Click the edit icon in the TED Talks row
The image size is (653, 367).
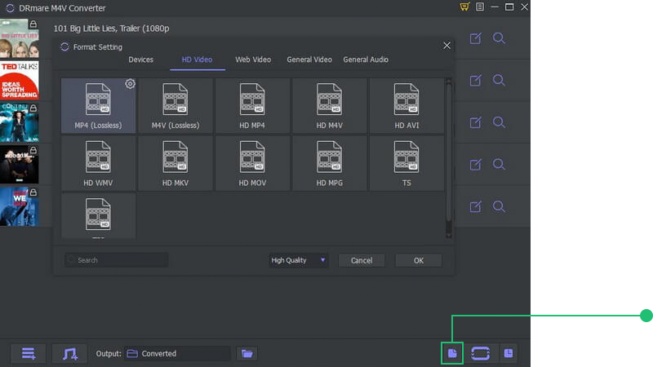pos(475,80)
